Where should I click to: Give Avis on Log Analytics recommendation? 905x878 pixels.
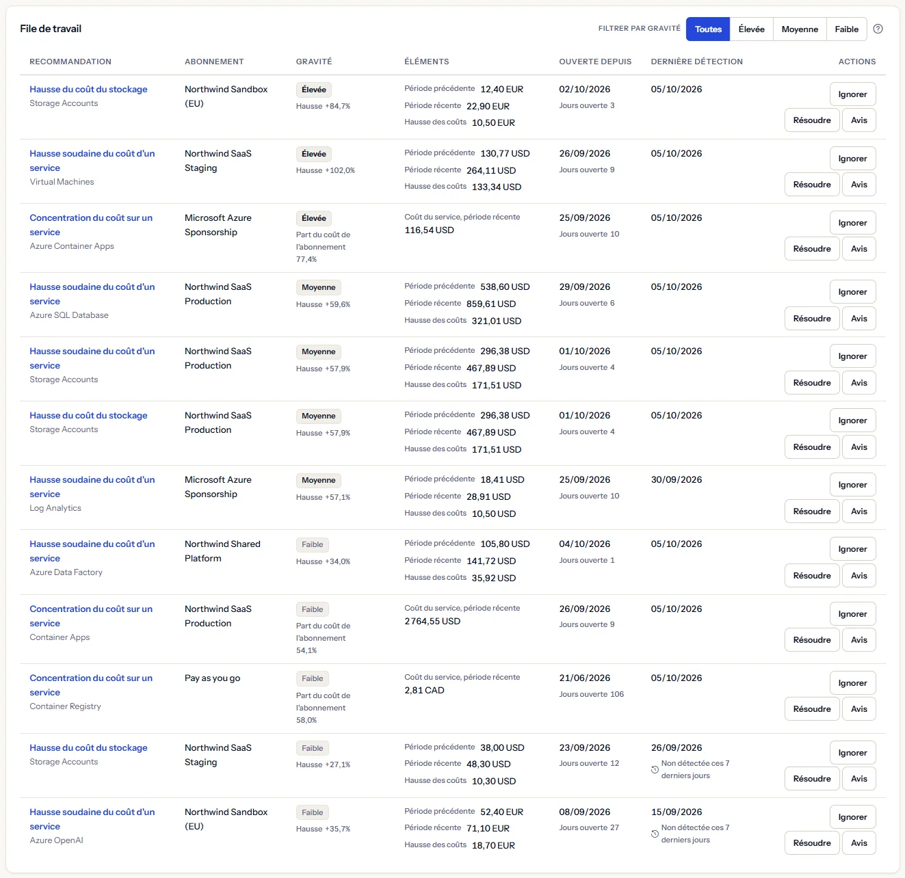(859, 511)
